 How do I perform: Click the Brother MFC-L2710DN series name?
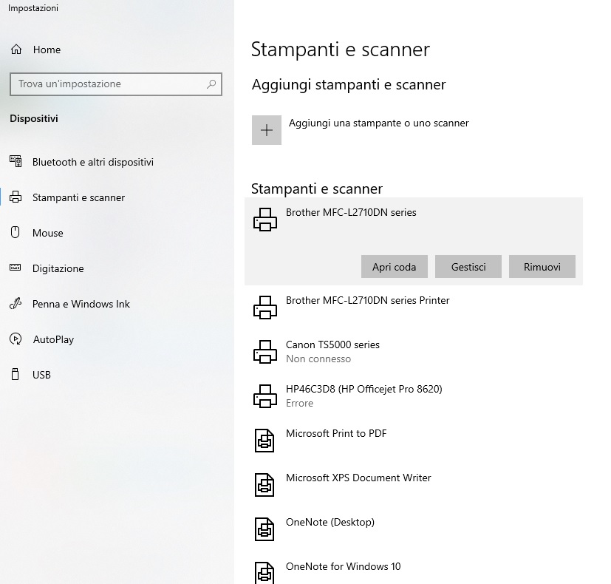[351, 212]
